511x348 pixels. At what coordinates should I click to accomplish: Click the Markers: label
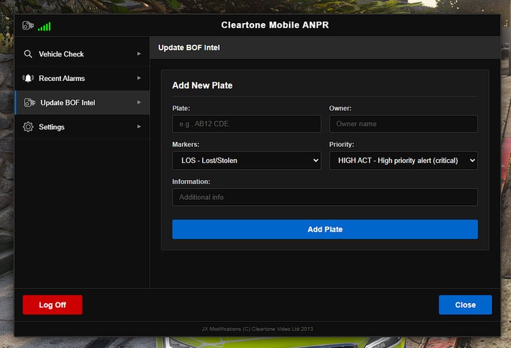(186, 144)
